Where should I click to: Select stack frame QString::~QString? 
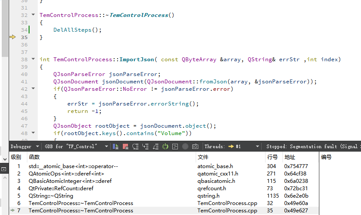pyautogui.click(x=51, y=195)
